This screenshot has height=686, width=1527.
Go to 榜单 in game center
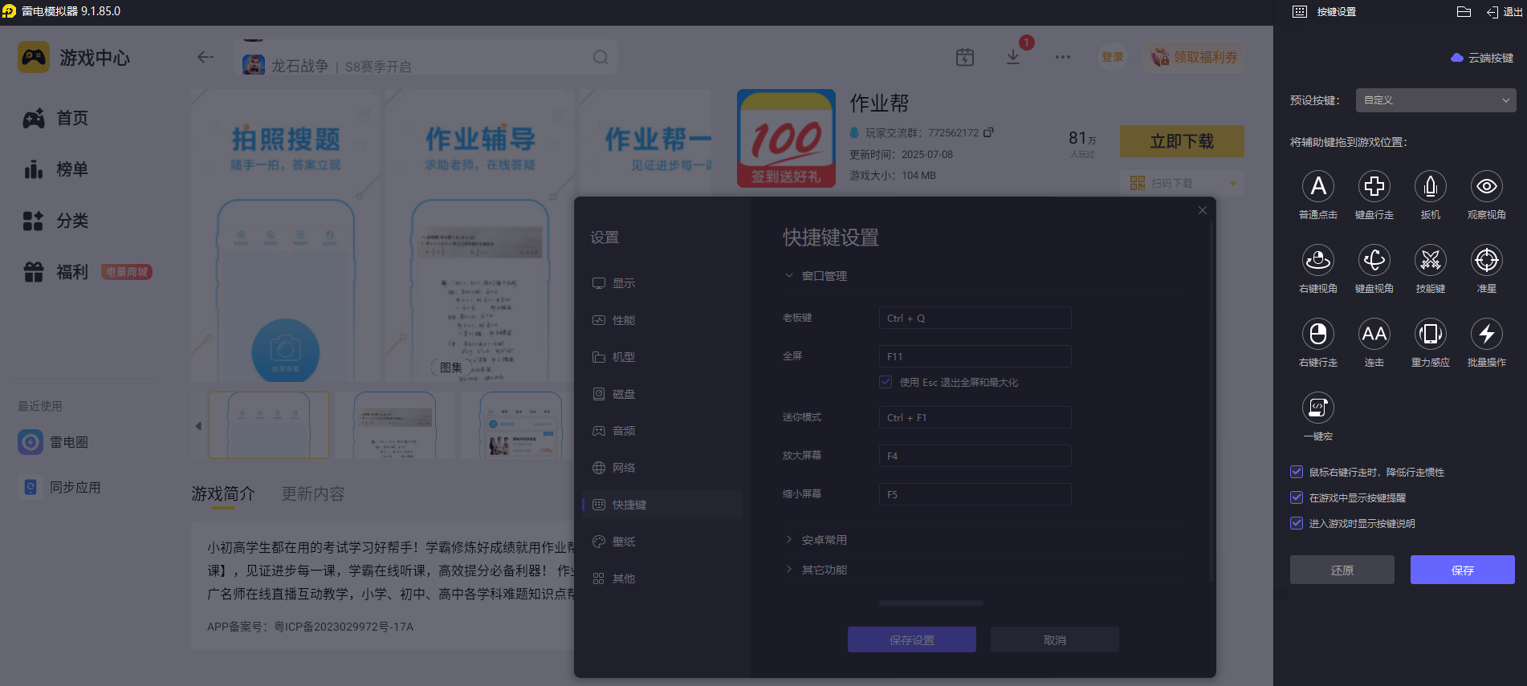point(56,170)
